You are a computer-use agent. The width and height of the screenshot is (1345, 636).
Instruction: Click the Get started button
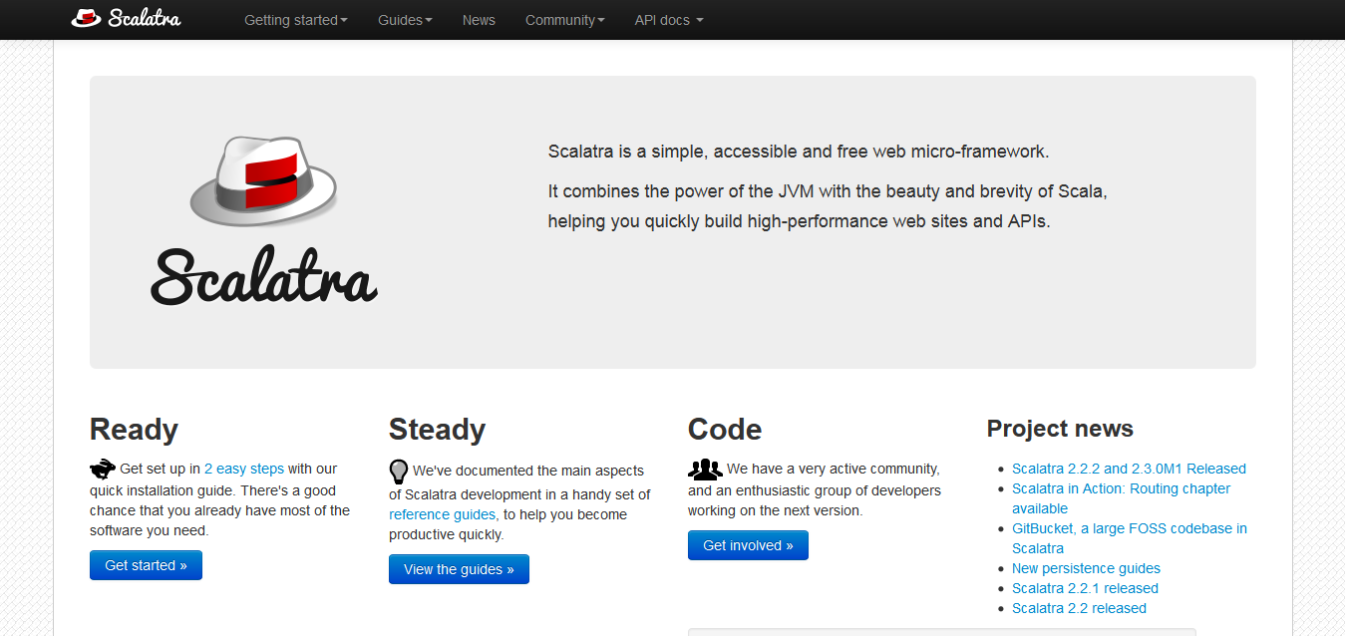tap(146, 565)
